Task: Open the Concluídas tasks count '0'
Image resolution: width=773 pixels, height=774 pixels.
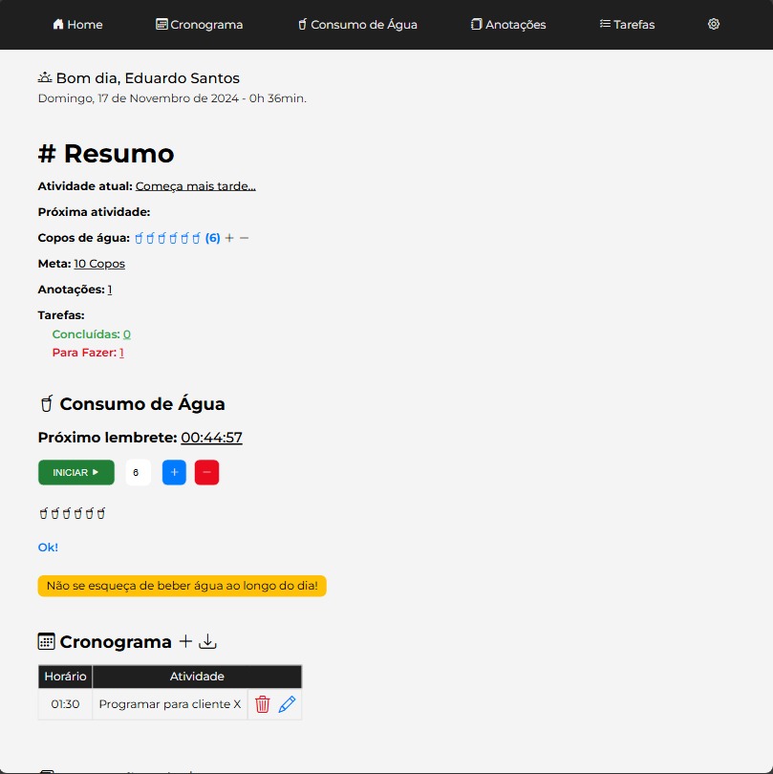Action: coord(127,334)
